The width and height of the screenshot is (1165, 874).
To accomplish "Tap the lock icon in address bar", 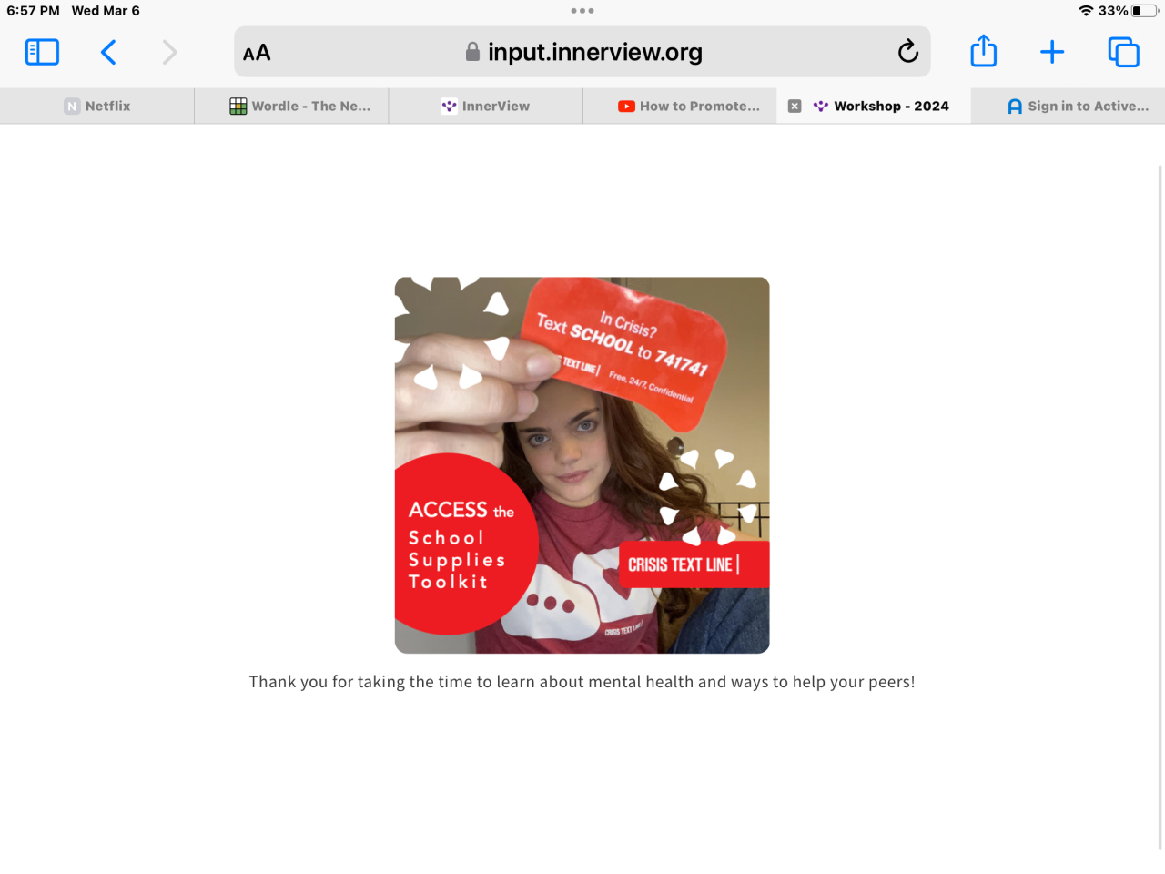I will [x=472, y=52].
